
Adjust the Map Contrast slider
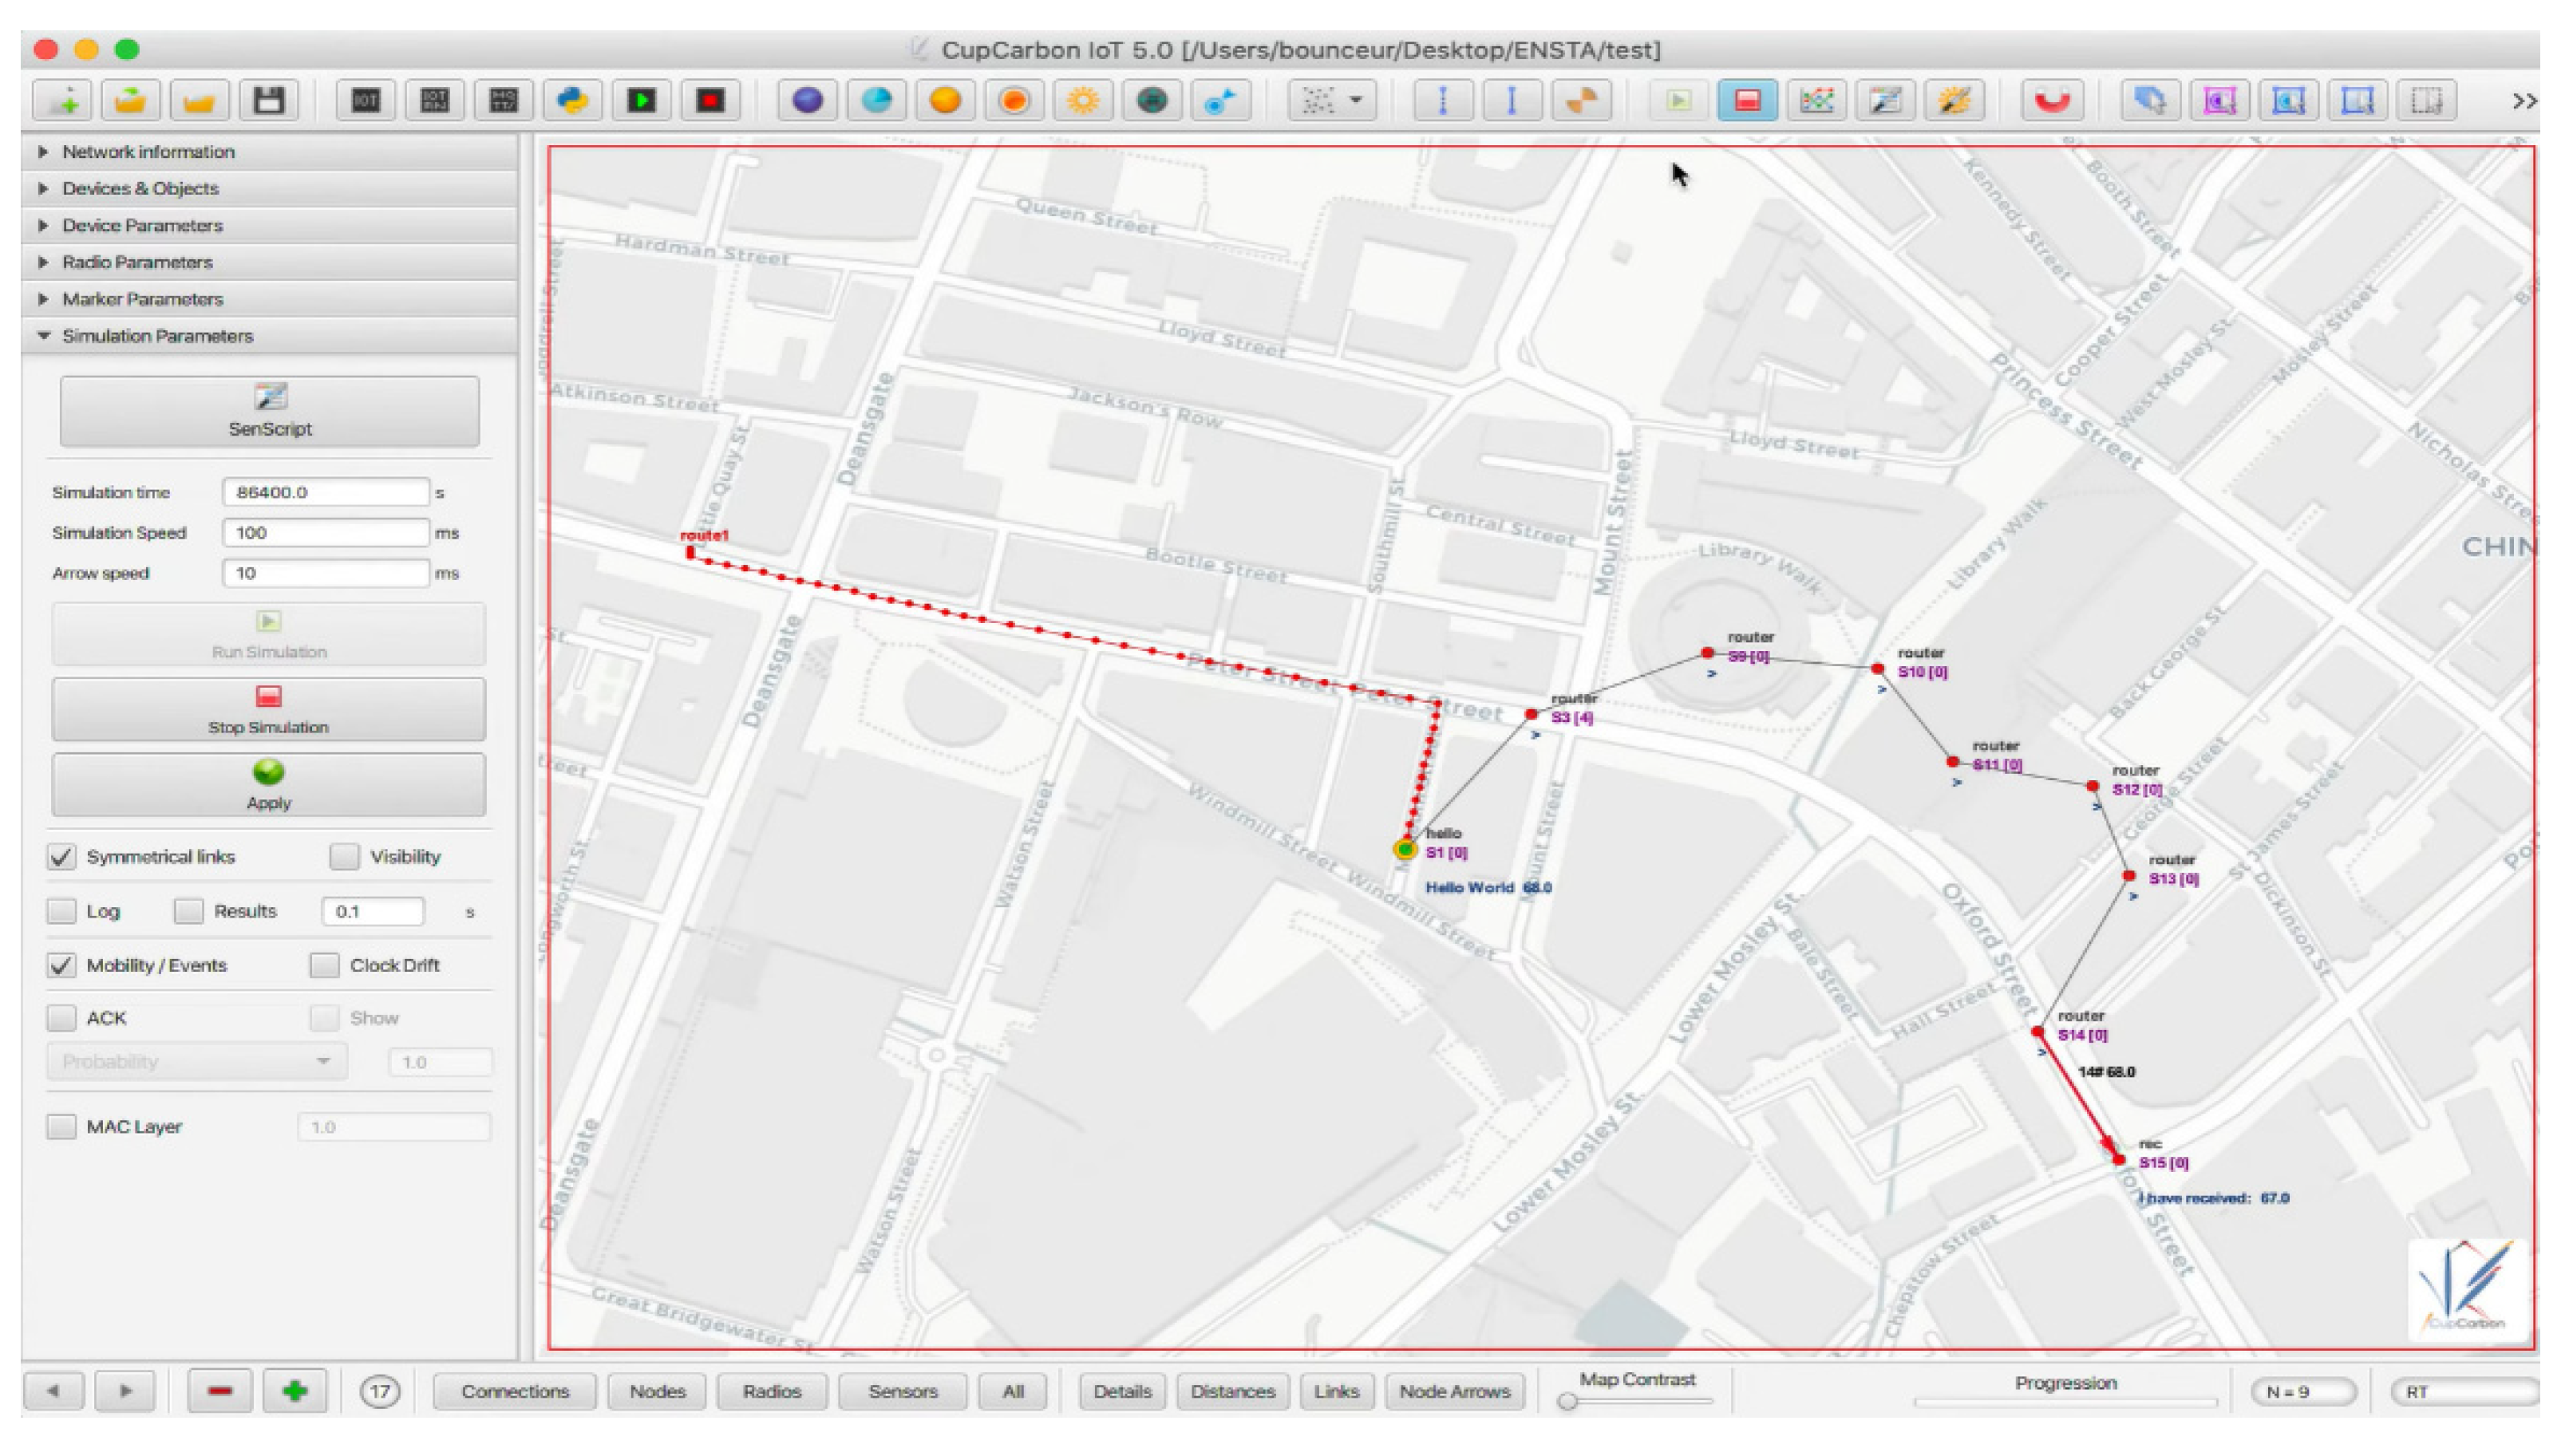coord(1568,1402)
